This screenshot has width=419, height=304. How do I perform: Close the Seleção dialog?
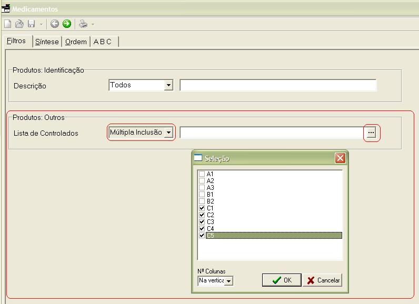pyautogui.click(x=340, y=158)
